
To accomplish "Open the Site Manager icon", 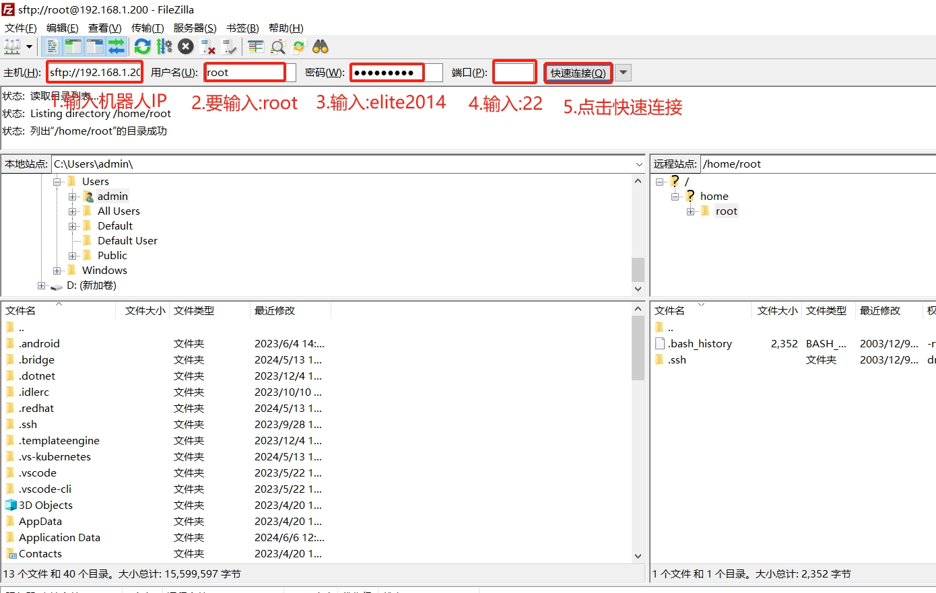I will coord(12,46).
